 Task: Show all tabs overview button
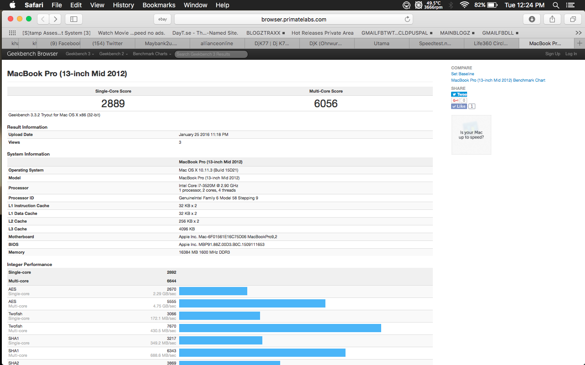pyautogui.click(x=573, y=19)
